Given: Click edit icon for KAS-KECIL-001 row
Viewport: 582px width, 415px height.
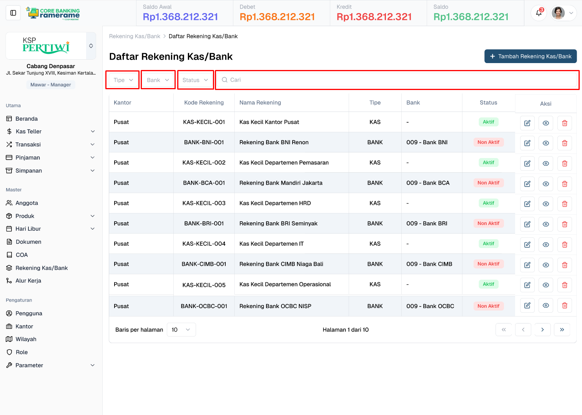Looking at the screenshot, I should 527,123.
